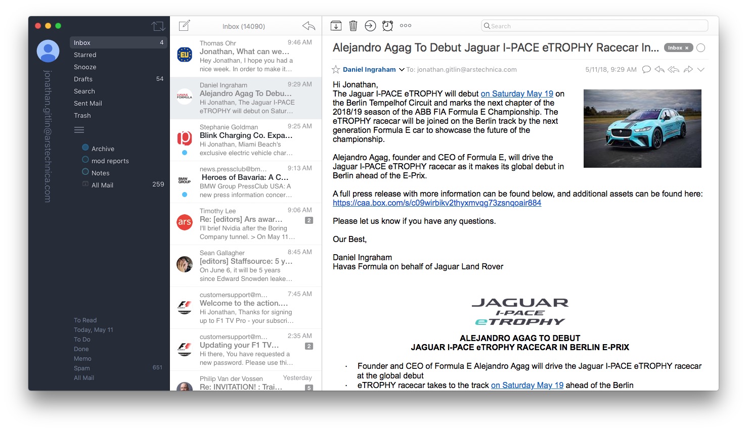Star the email from Daniel Ingraham

click(x=335, y=69)
